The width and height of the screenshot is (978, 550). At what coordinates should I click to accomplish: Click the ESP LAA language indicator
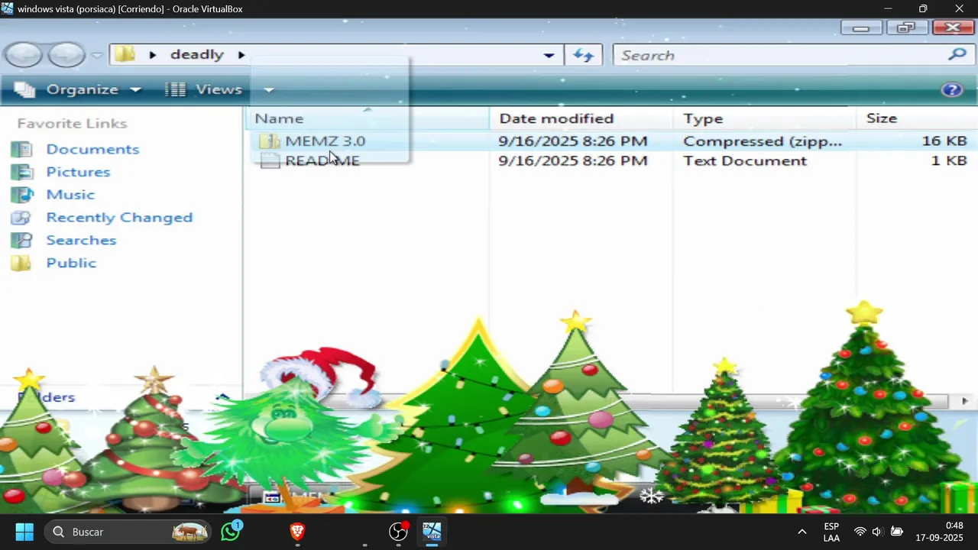831,532
